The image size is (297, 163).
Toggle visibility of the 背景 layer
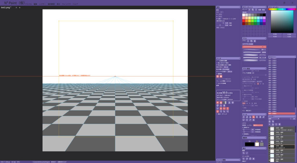(269, 160)
